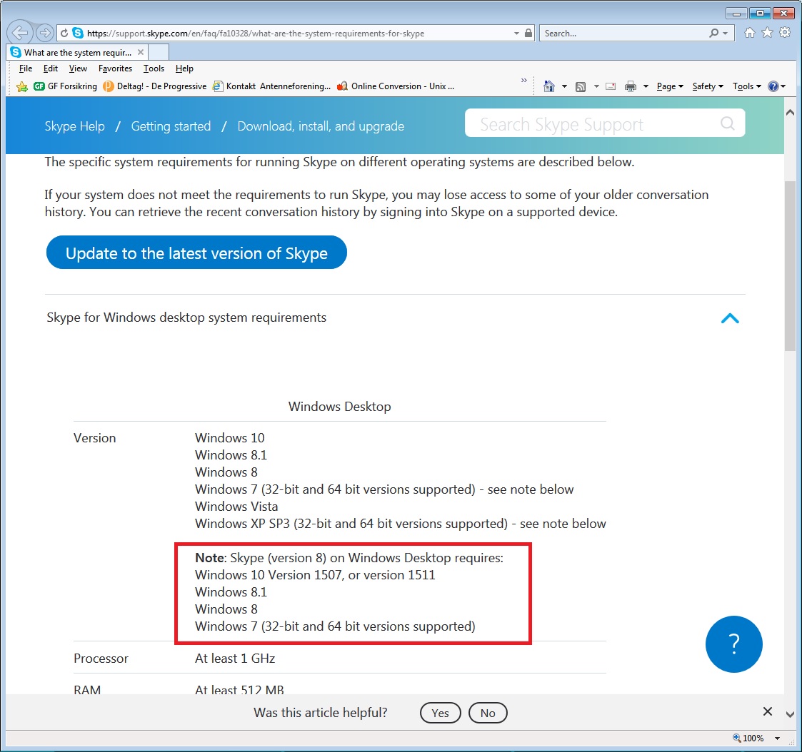Image resolution: width=802 pixels, height=752 pixels.
Task: Click the add-to-favorites-bar star icon
Action: coord(22,86)
